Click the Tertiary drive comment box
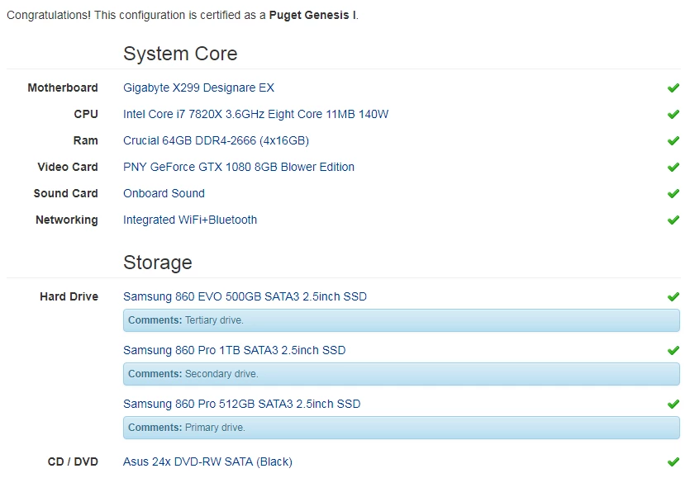The height and width of the screenshot is (497, 690). tap(402, 320)
